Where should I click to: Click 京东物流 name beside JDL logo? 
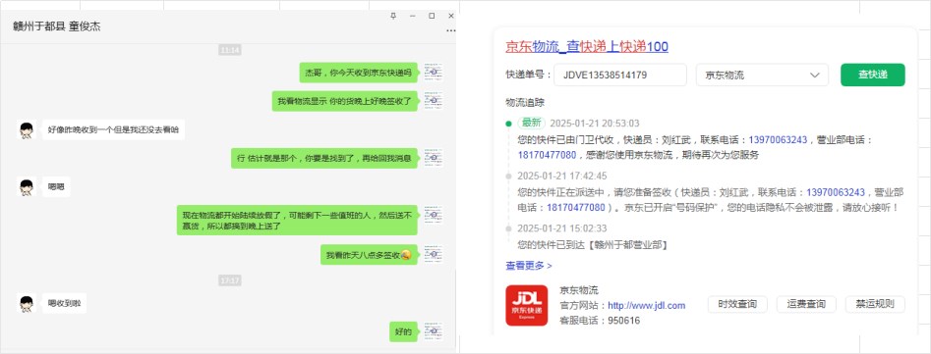pyautogui.click(x=579, y=290)
